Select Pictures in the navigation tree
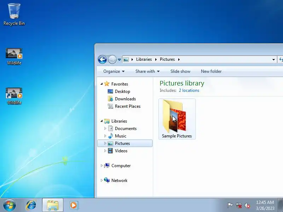Viewport: 283px width, 212px height. (122, 143)
